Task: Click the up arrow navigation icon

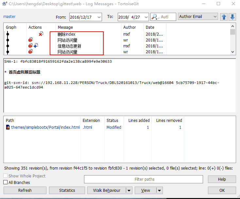Action: 224,17
